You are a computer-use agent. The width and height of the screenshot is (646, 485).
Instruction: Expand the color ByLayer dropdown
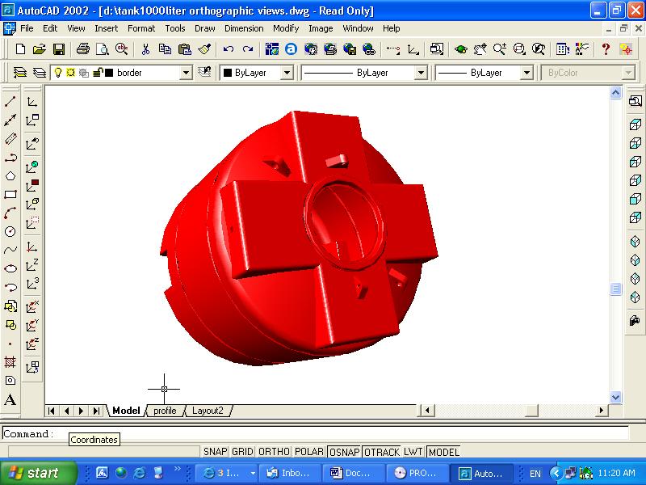pyautogui.click(x=287, y=73)
